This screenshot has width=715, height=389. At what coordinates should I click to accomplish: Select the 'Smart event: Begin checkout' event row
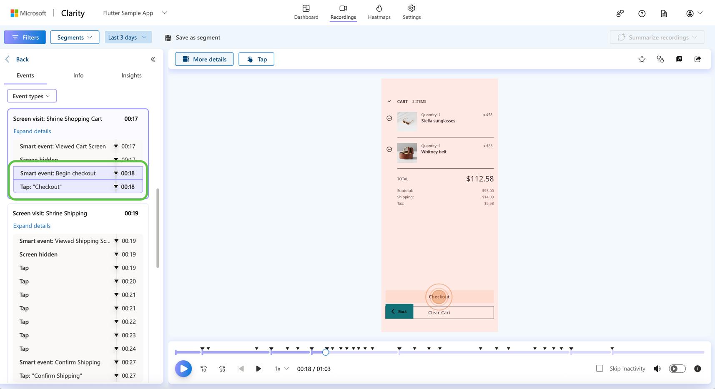click(78, 173)
